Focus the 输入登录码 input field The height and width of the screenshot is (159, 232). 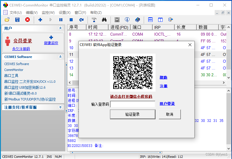coord(133,104)
